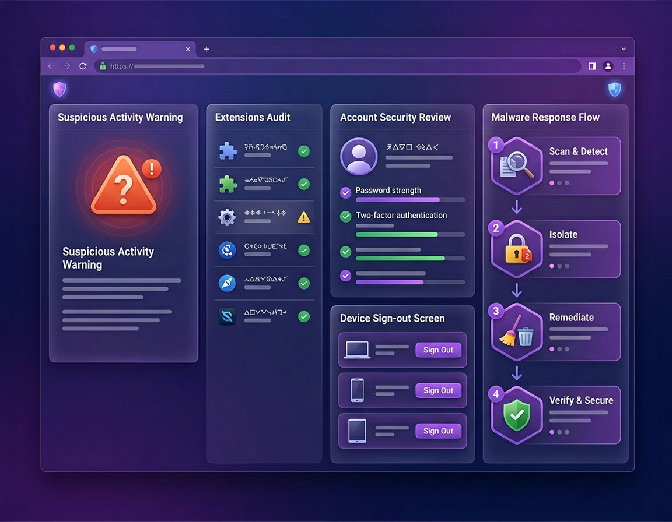The width and height of the screenshot is (672, 522).
Task: Select the blue circular-arrow extension icon
Action: coord(227,250)
